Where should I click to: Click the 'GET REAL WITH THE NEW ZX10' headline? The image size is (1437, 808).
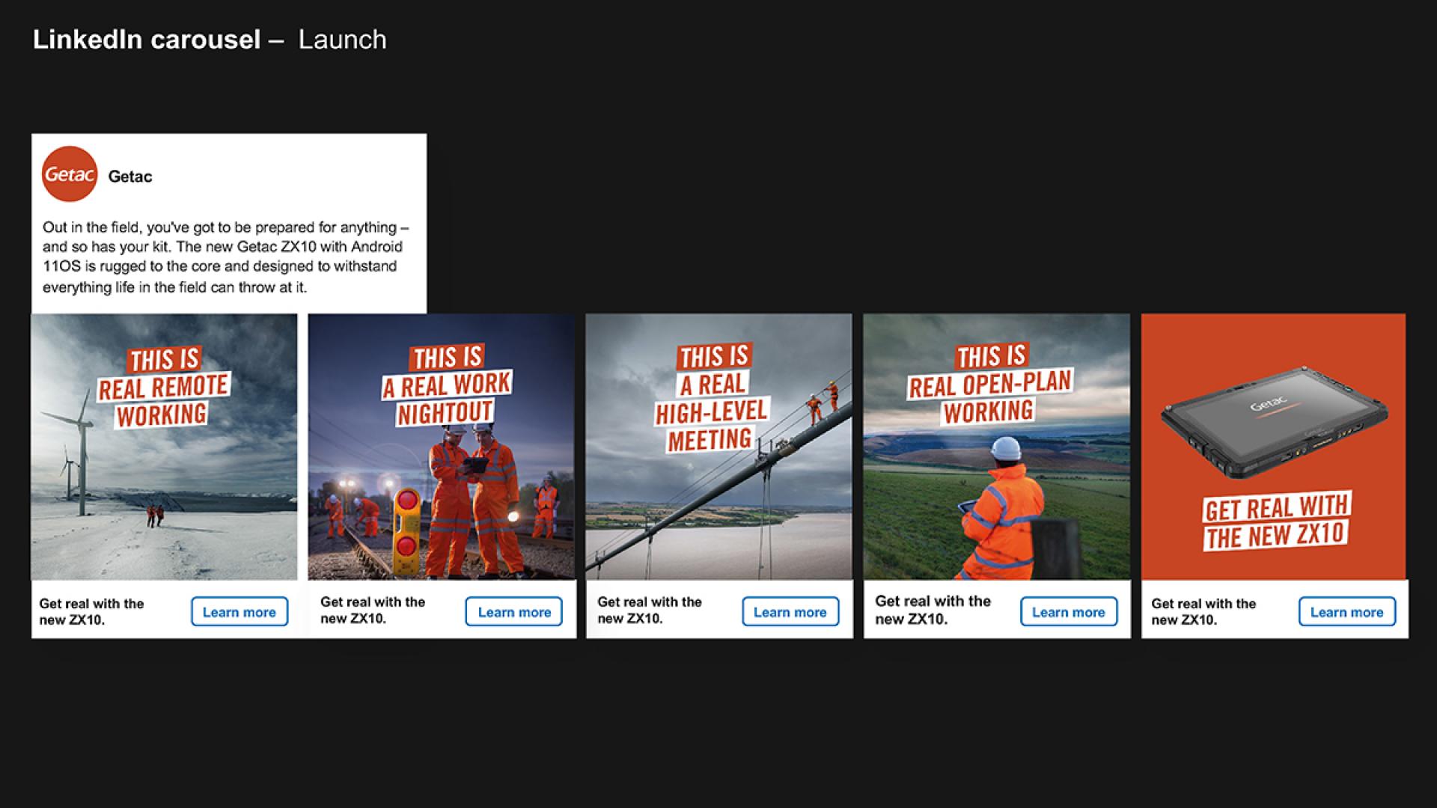(x=1277, y=521)
